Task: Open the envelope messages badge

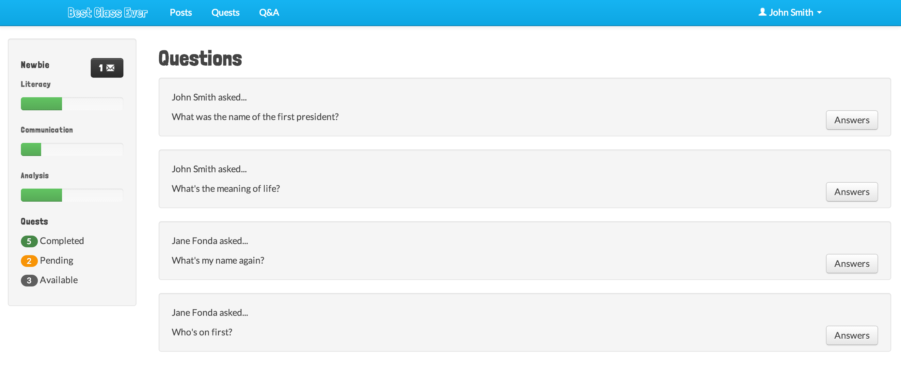Action: [107, 68]
